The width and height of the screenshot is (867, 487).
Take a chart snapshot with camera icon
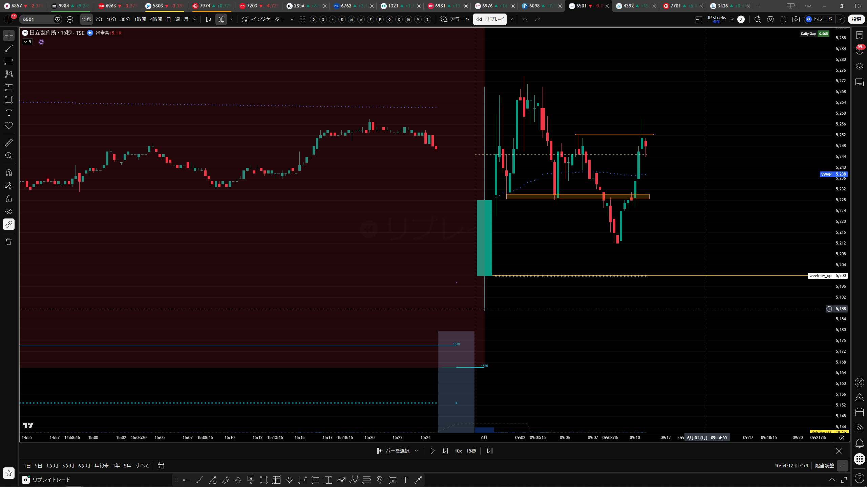tap(796, 19)
